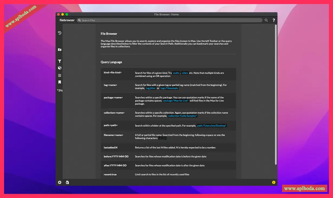The height and width of the screenshot is (198, 333).
Task: Click the add folder icon in sidebar
Action: click(60, 50)
